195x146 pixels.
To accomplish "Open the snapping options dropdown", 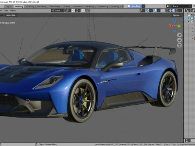I will [x=78, y=11].
